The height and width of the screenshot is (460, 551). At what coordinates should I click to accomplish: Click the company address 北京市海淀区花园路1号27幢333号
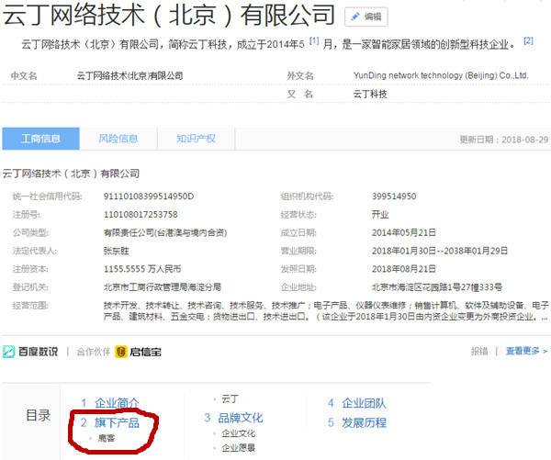point(437,287)
